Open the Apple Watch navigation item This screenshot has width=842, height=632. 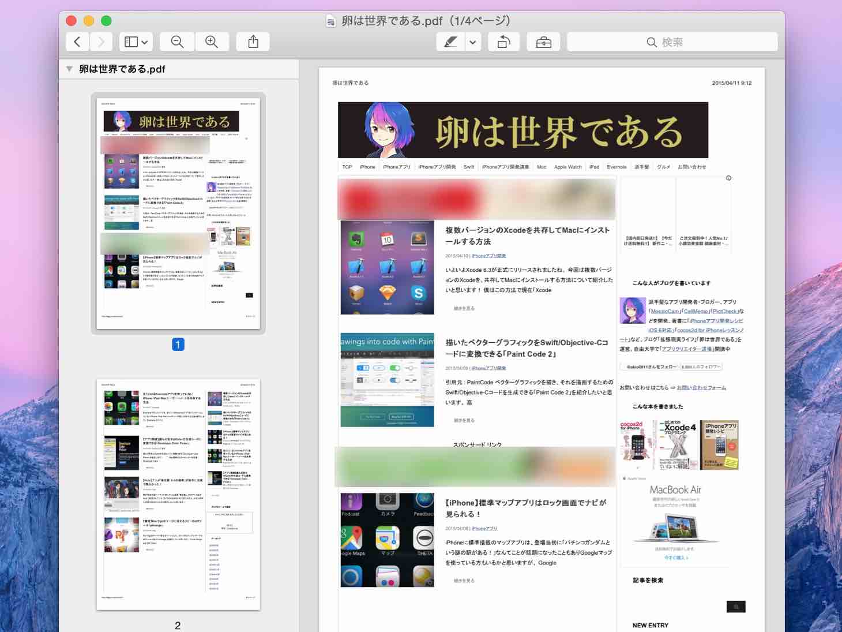coord(568,167)
